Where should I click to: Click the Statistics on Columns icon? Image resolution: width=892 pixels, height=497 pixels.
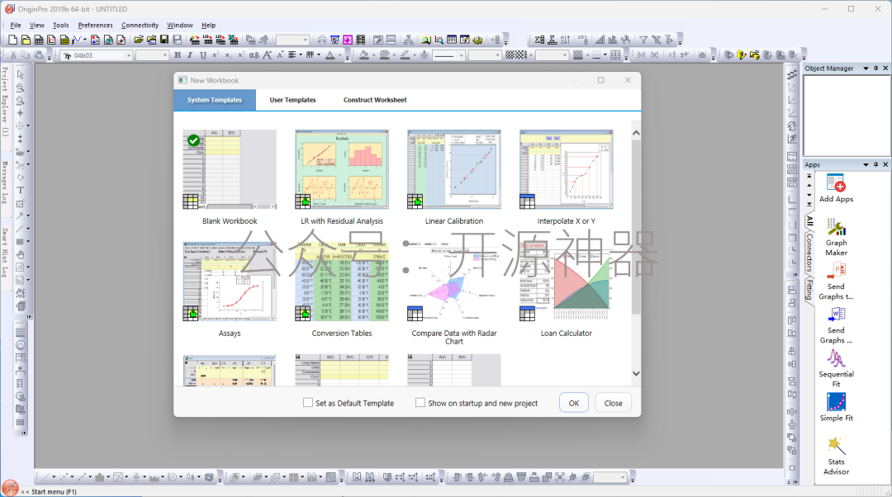pyautogui.click(x=539, y=40)
